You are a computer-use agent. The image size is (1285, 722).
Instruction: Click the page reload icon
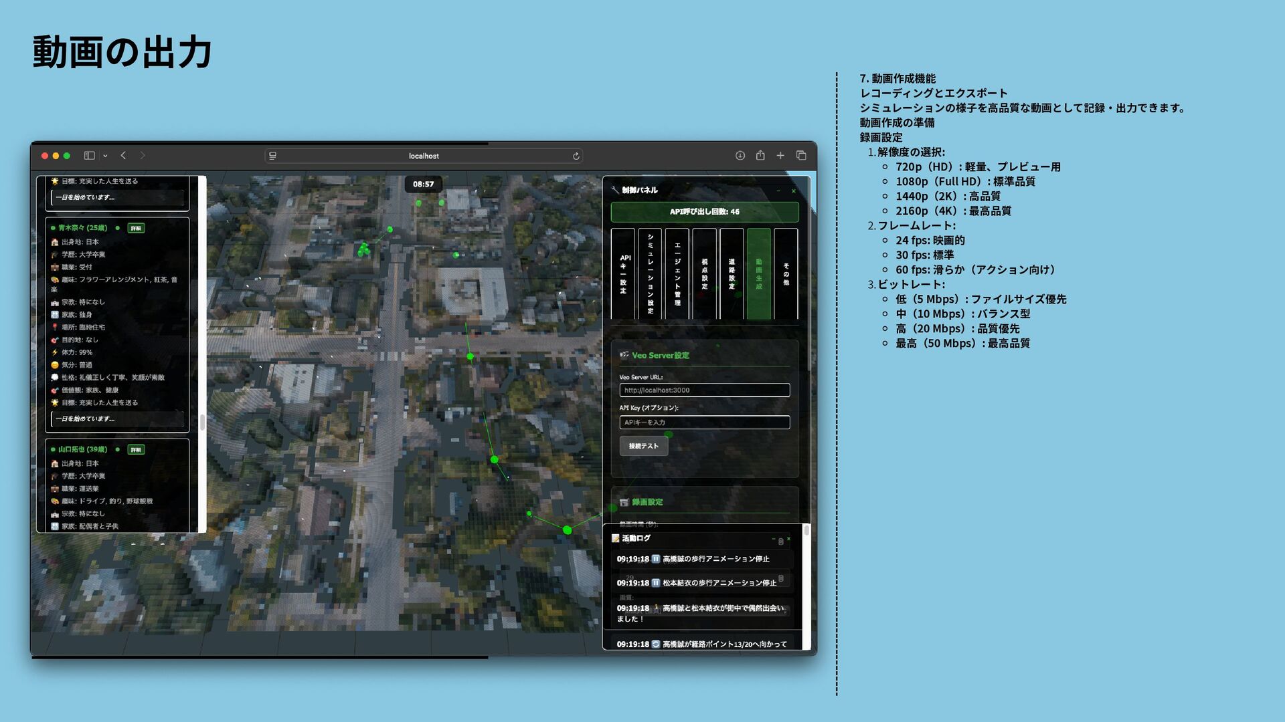(576, 156)
